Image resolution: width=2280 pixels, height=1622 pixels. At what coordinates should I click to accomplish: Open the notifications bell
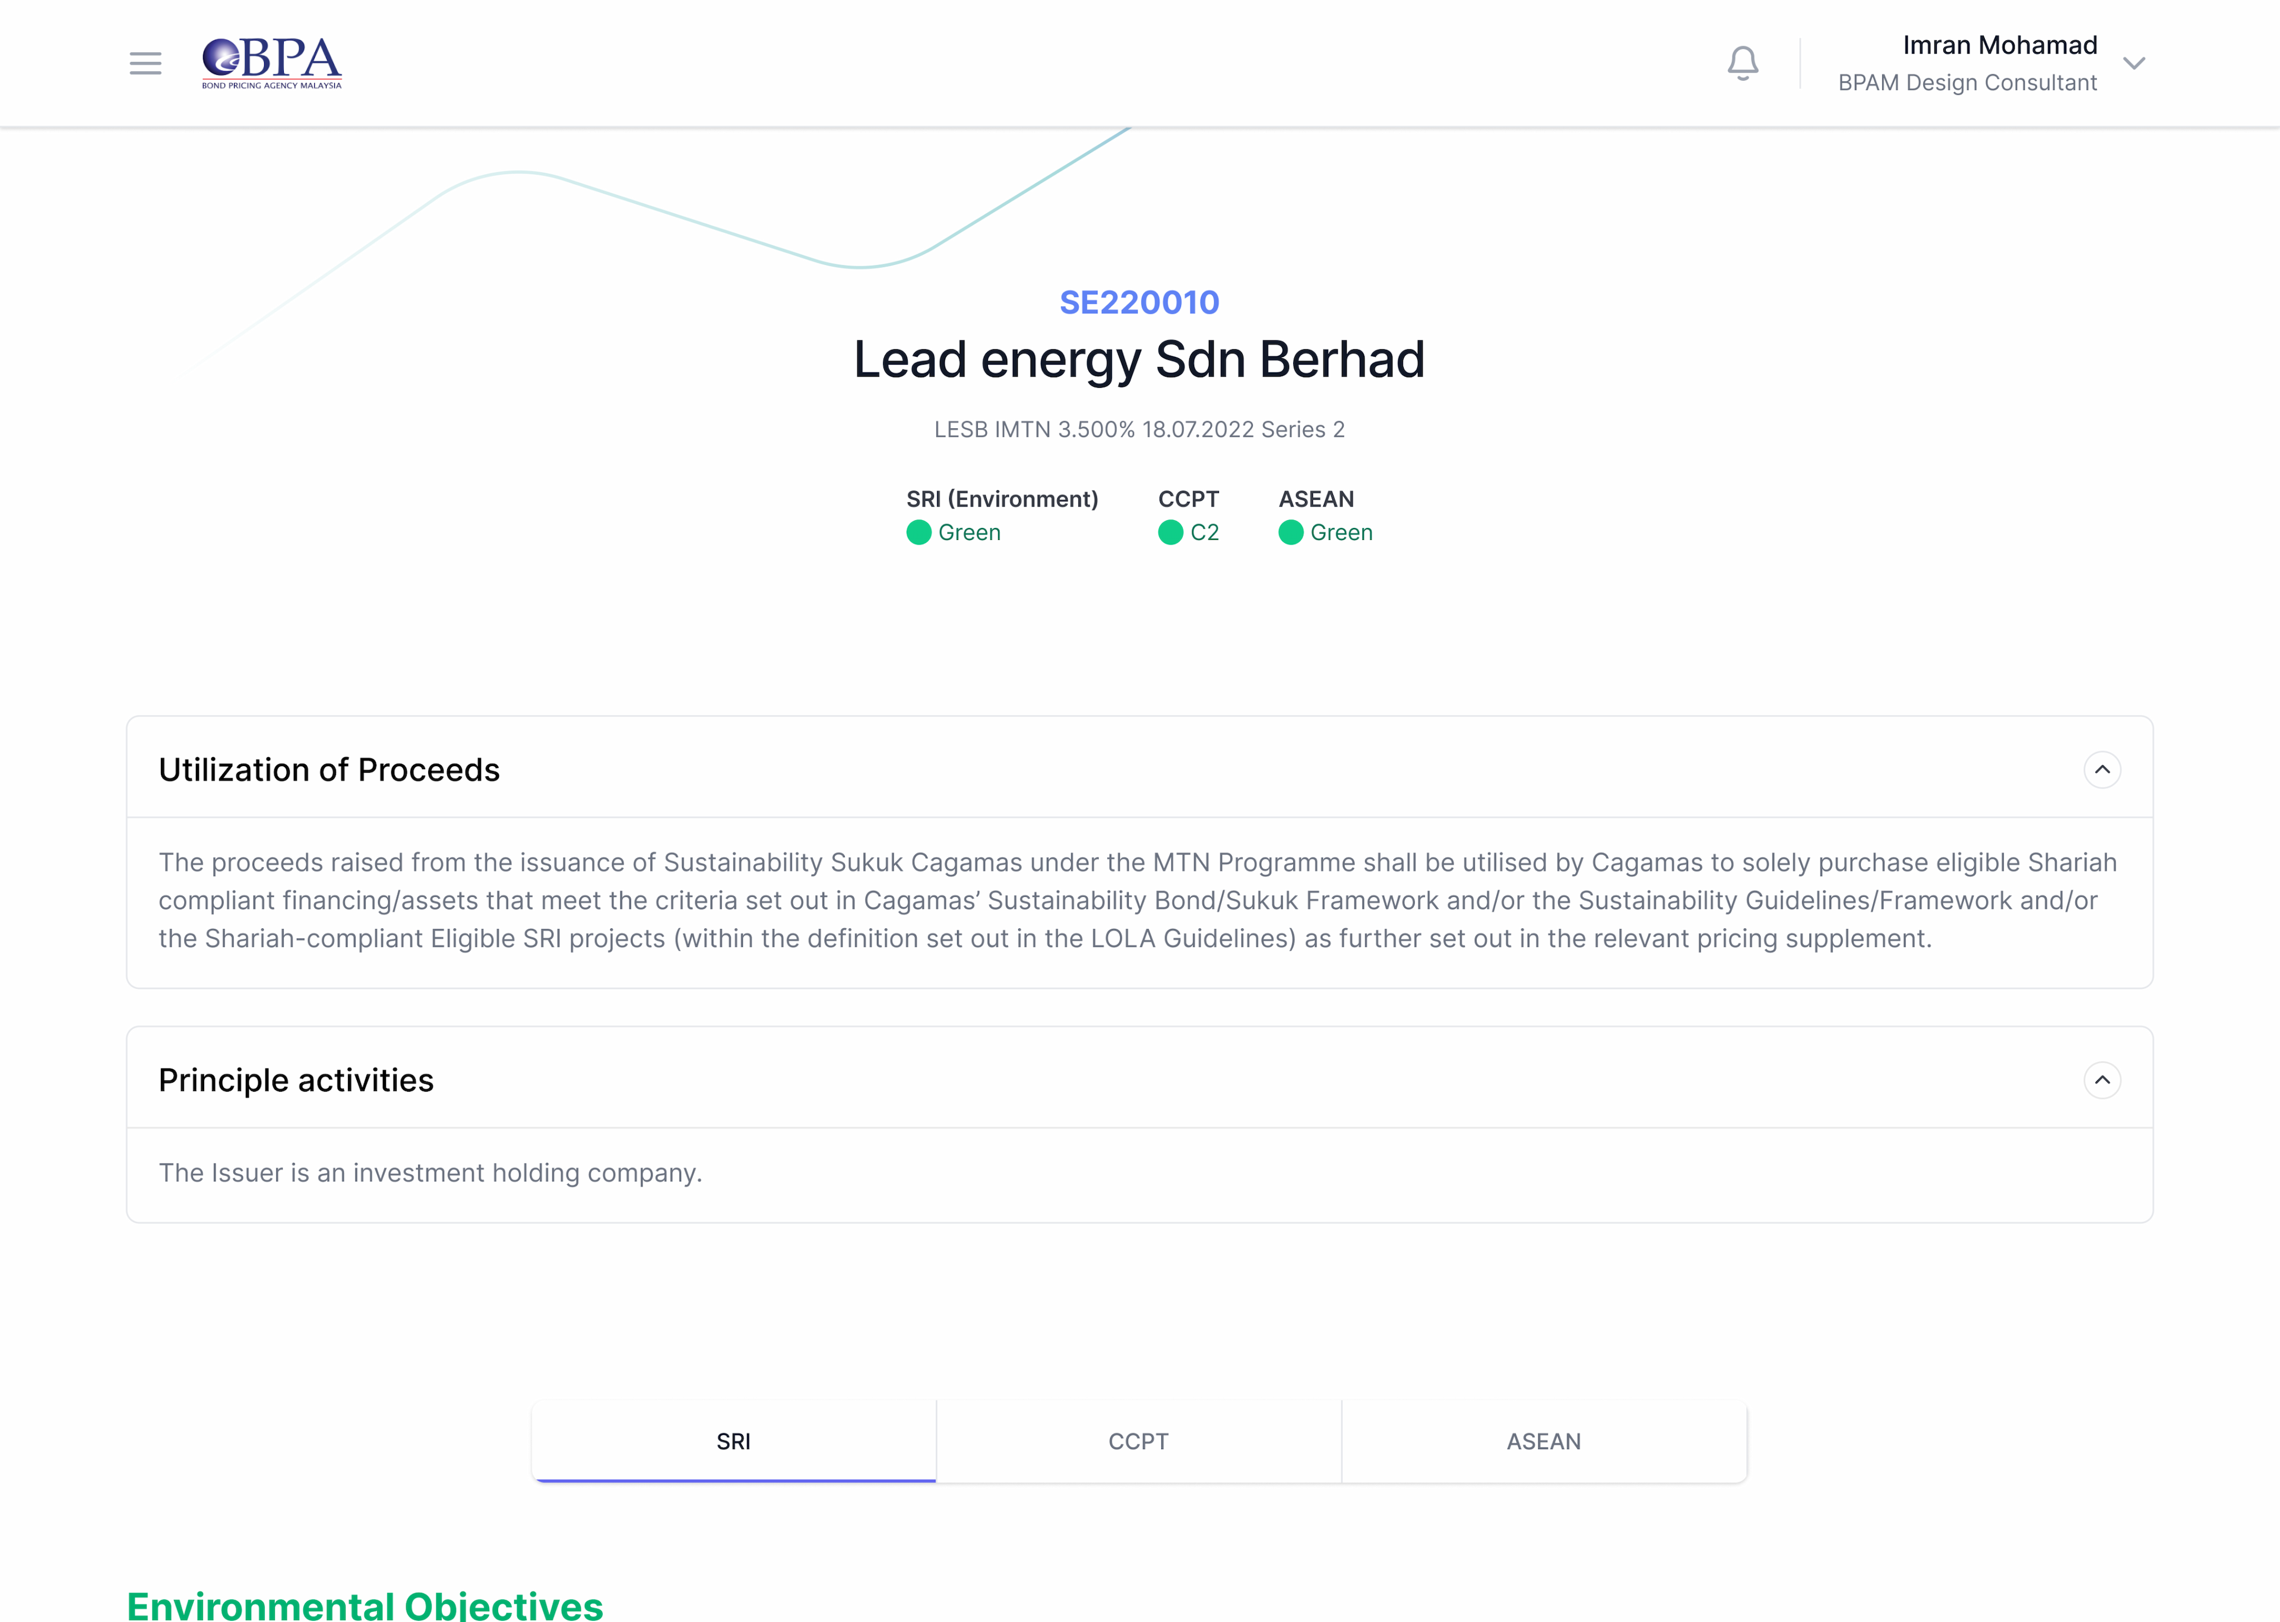pos(1743,63)
